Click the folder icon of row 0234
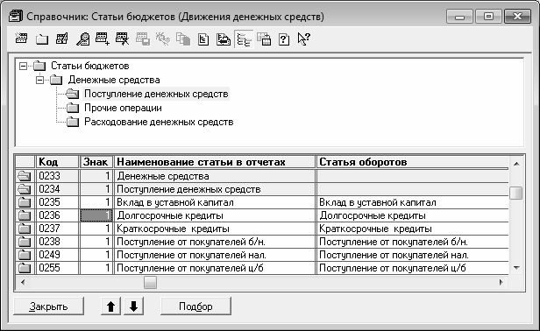540x331 pixels. coord(25,189)
